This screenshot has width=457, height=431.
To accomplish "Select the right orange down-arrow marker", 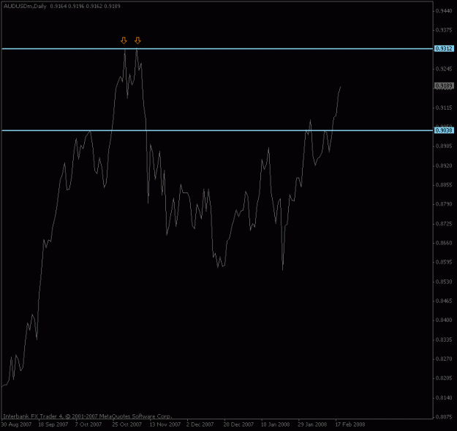I will pos(138,40).
